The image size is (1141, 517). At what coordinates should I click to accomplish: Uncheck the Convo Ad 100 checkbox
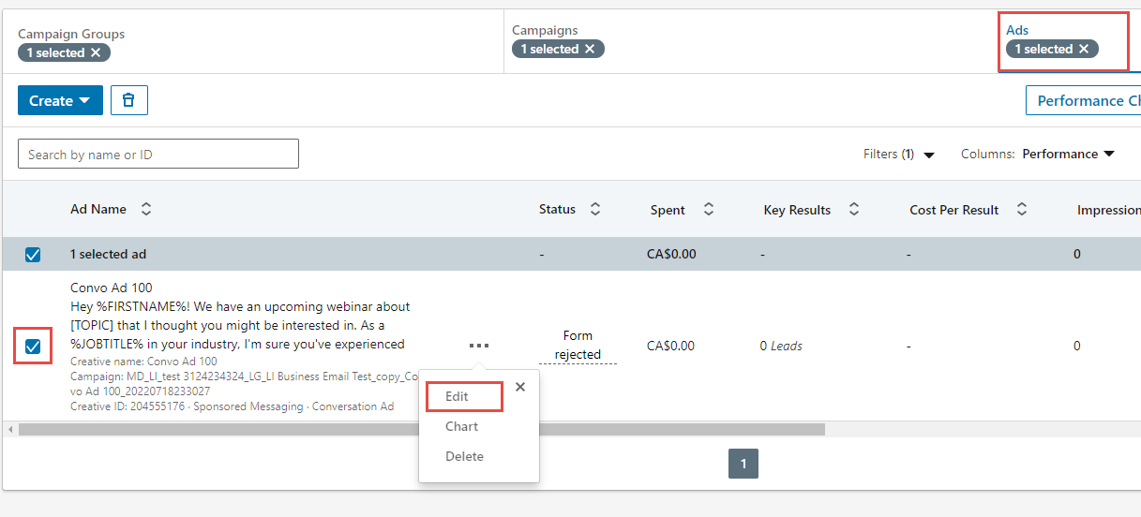pyautogui.click(x=33, y=347)
